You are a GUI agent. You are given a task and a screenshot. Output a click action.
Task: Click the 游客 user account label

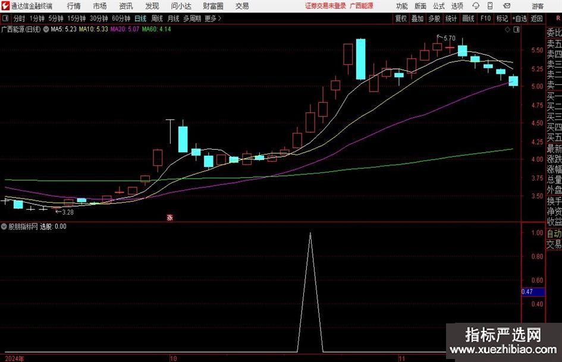[x=538, y=6]
